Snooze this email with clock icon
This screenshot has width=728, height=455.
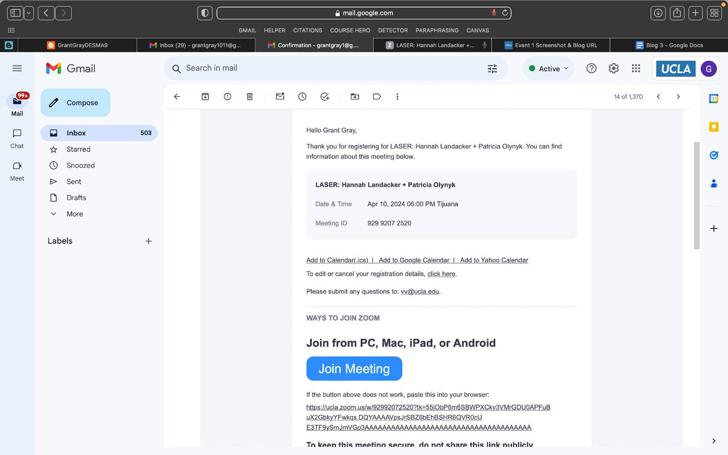pos(302,96)
